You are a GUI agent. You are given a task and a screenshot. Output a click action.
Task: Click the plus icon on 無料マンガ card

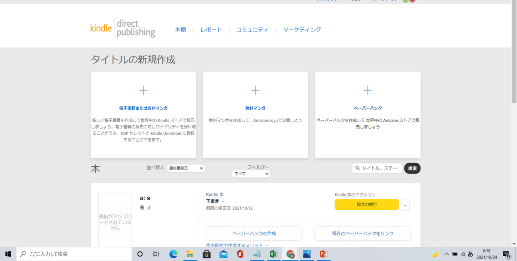(255, 90)
